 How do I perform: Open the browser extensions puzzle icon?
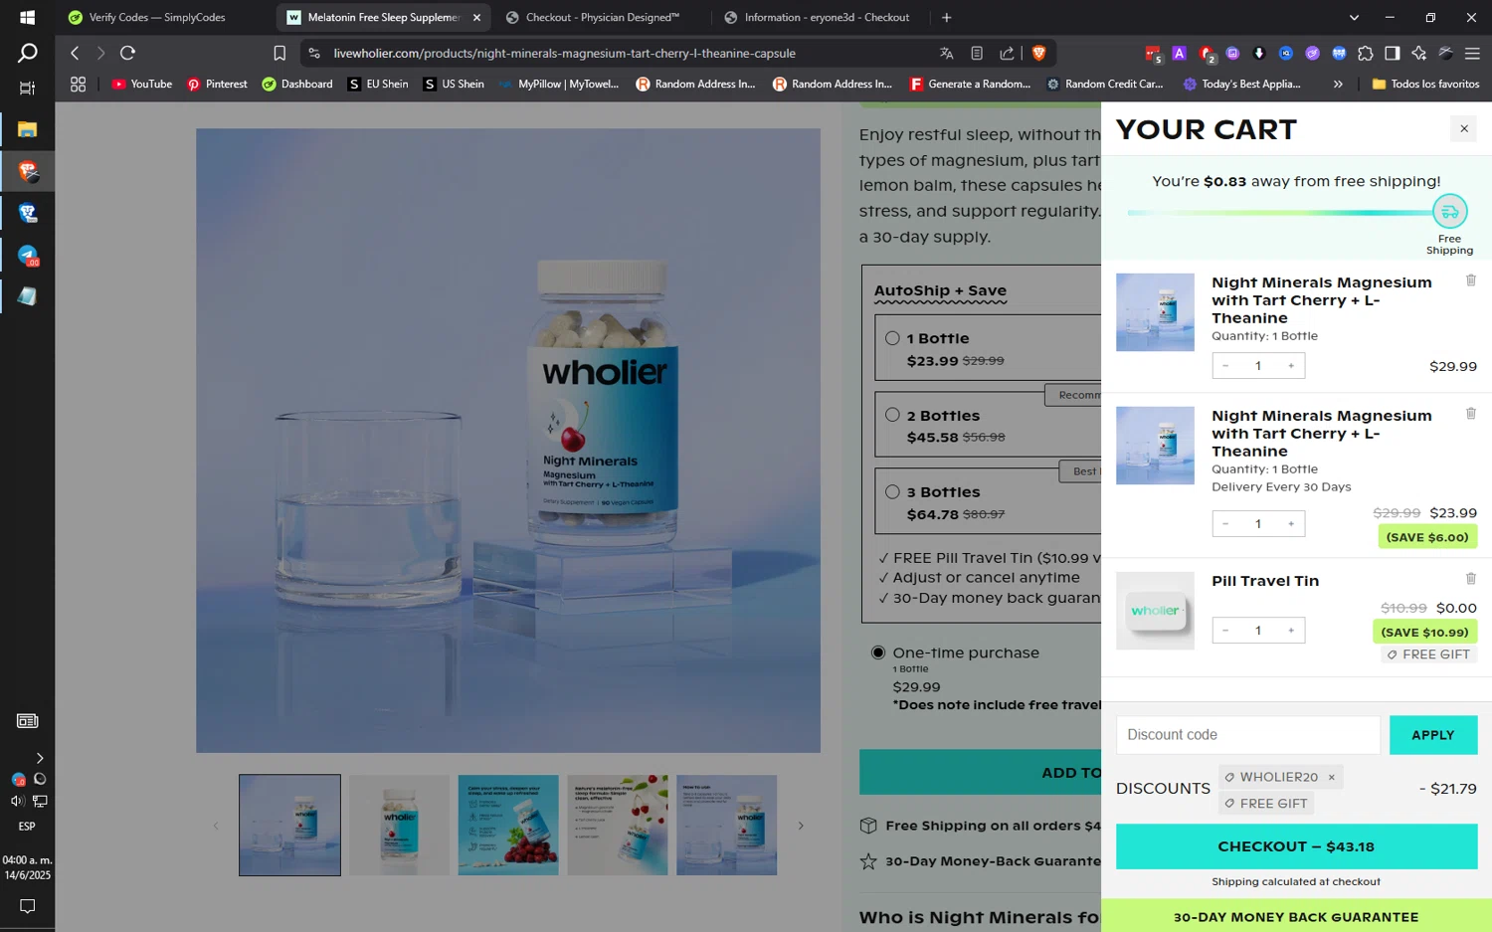click(1365, 53)
